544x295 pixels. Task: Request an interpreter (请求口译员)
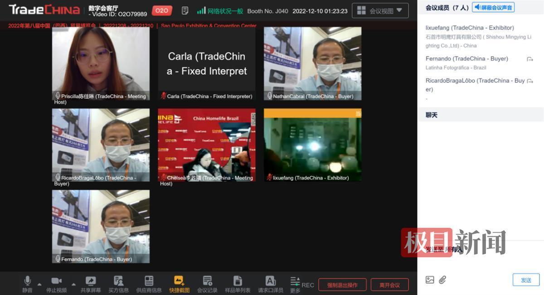point(270,281)
